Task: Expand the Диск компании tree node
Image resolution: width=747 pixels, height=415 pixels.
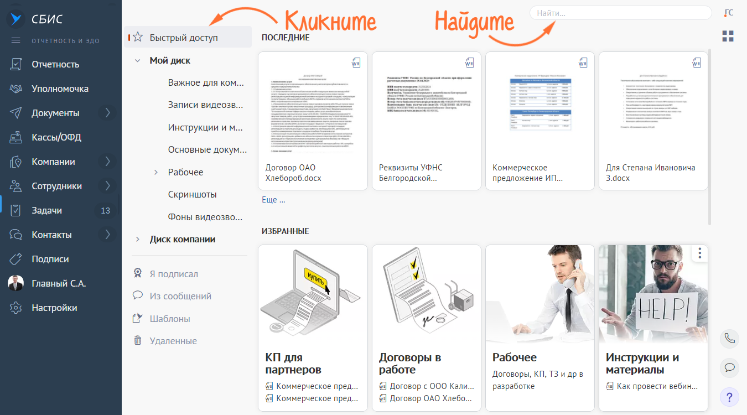Action: pyautogui.click(x=138, y=240)
